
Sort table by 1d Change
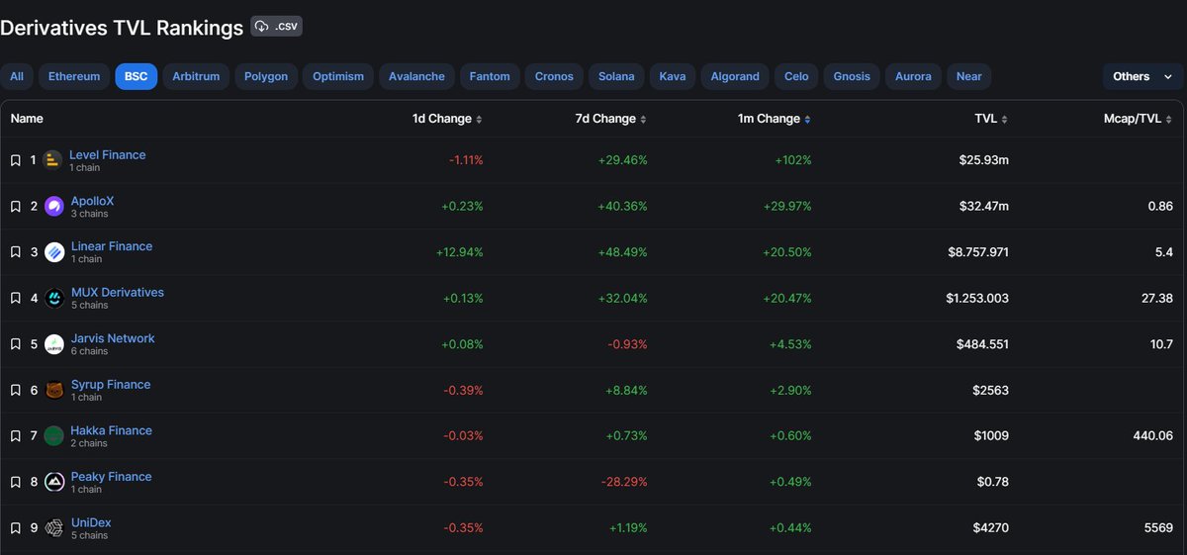pyautogui.click(x=447, y=119)
